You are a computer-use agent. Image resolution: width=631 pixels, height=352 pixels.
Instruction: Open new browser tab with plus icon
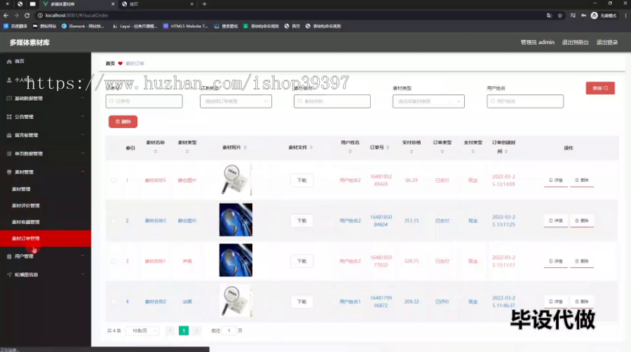click(205, 4)
